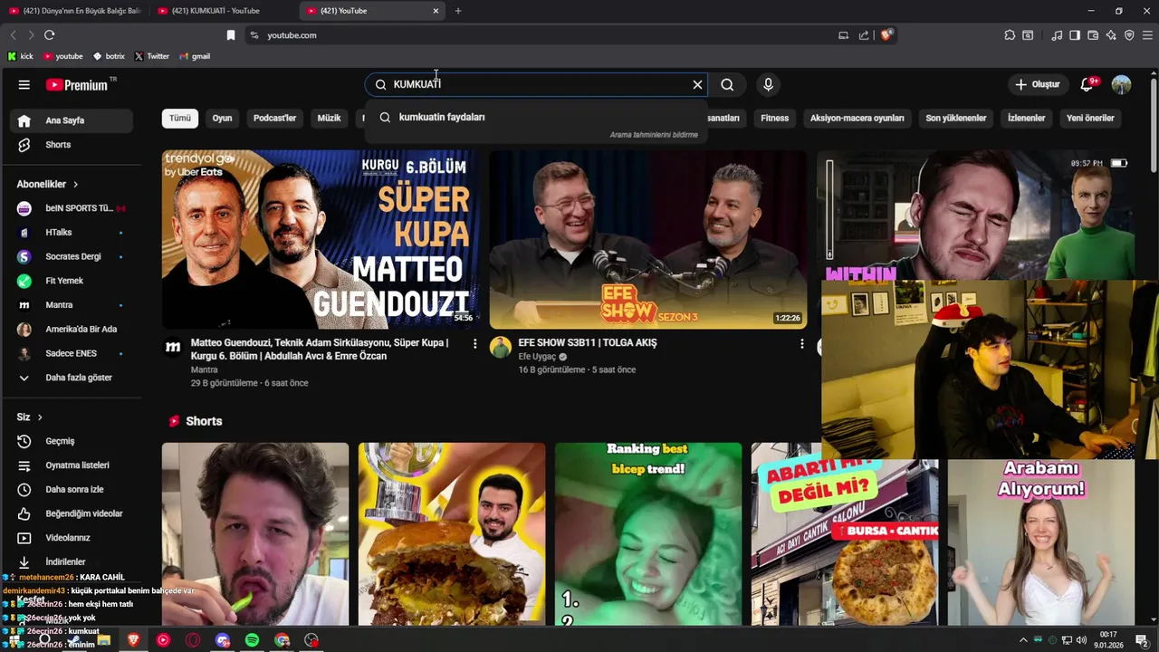Viewport: 1159px width, 652px height.
Task: Select the Tümü filter chip
Action: click(x=180, y=118)
